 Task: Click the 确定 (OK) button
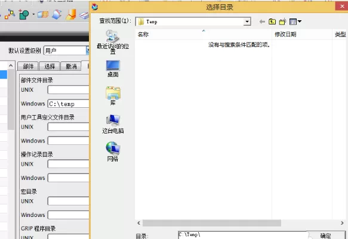[x=326, y=235]
